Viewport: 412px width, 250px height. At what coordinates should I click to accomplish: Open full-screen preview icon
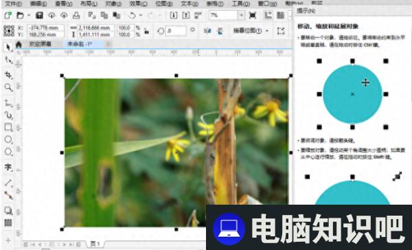(253, 15)
